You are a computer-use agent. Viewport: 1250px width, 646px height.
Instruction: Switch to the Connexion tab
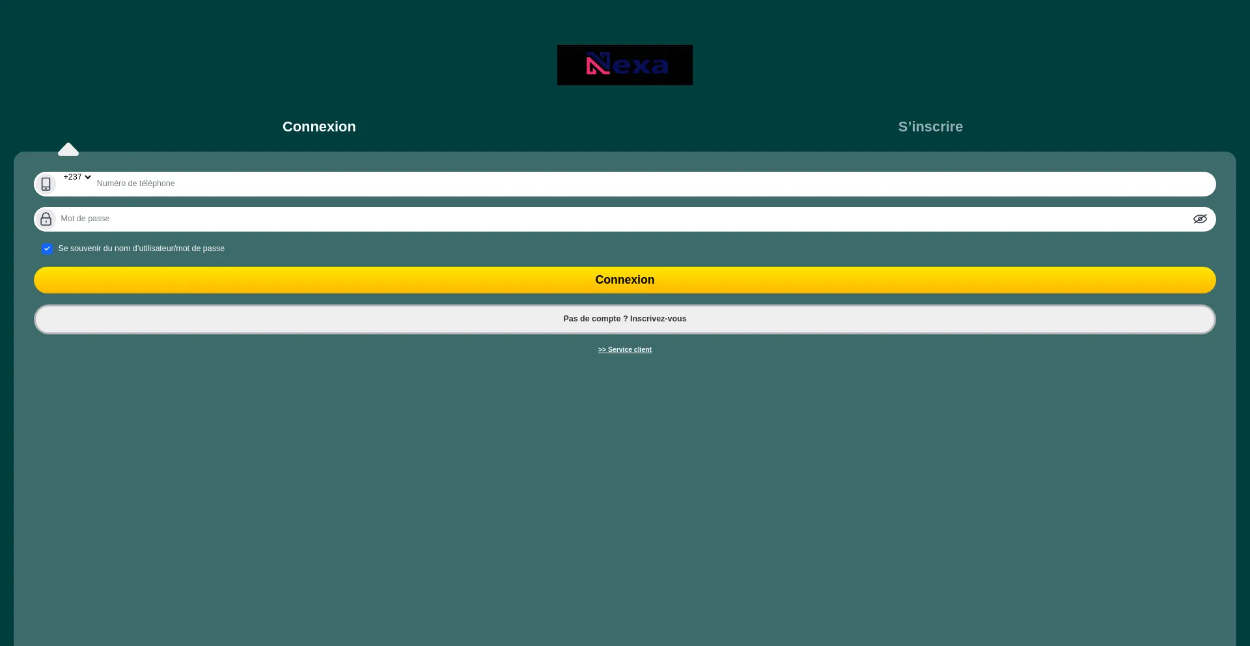tap(319, 127)
